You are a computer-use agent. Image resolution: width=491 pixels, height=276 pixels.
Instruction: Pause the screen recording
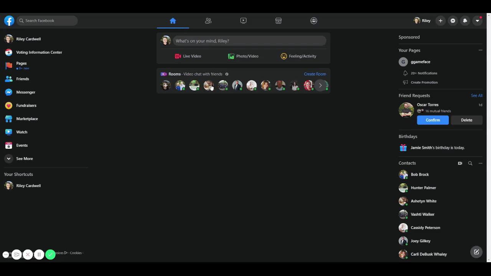pos(39,255)
